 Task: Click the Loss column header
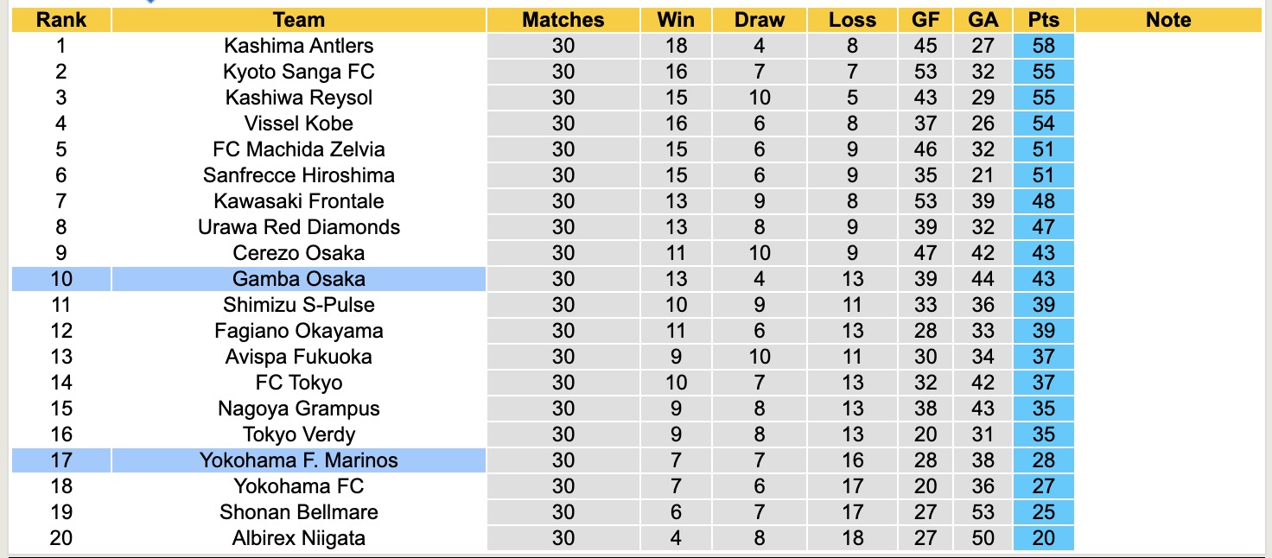tap(852, 20)
